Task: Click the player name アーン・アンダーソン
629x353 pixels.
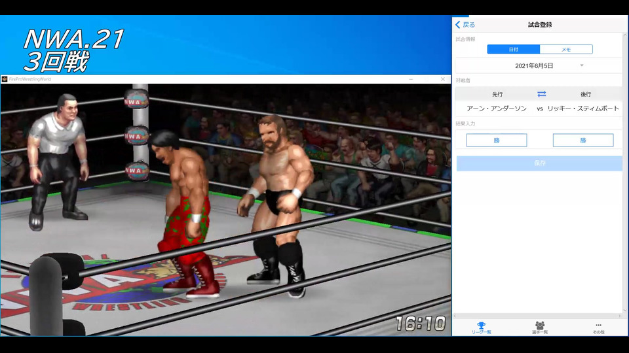Action: tap(497, 109)
